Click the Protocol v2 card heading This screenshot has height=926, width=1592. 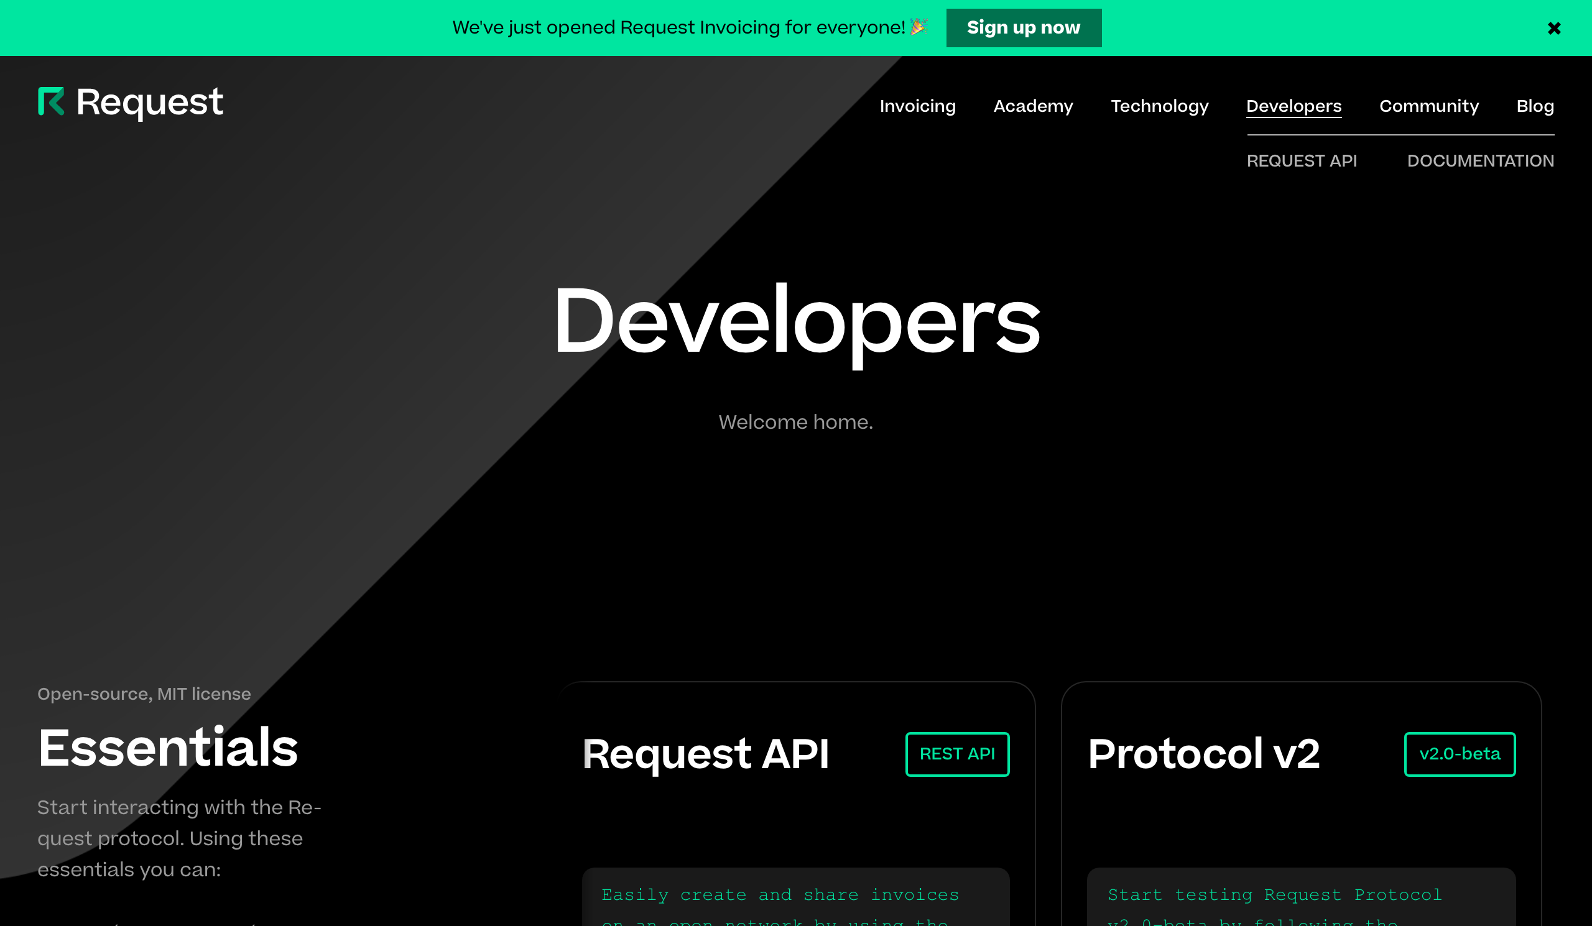[x=1203, y=754]
